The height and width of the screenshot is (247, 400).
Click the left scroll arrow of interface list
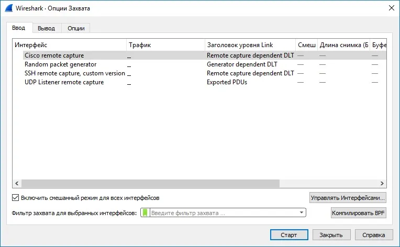click(17, 183)
